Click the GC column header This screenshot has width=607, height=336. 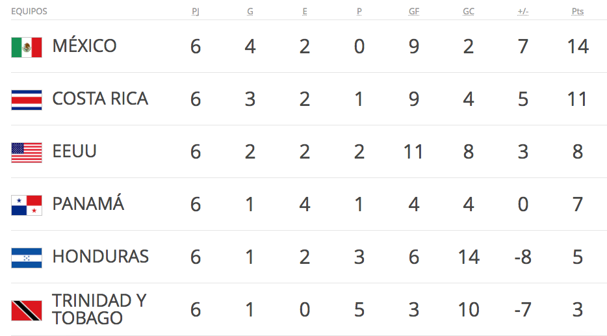pos(469,12)
